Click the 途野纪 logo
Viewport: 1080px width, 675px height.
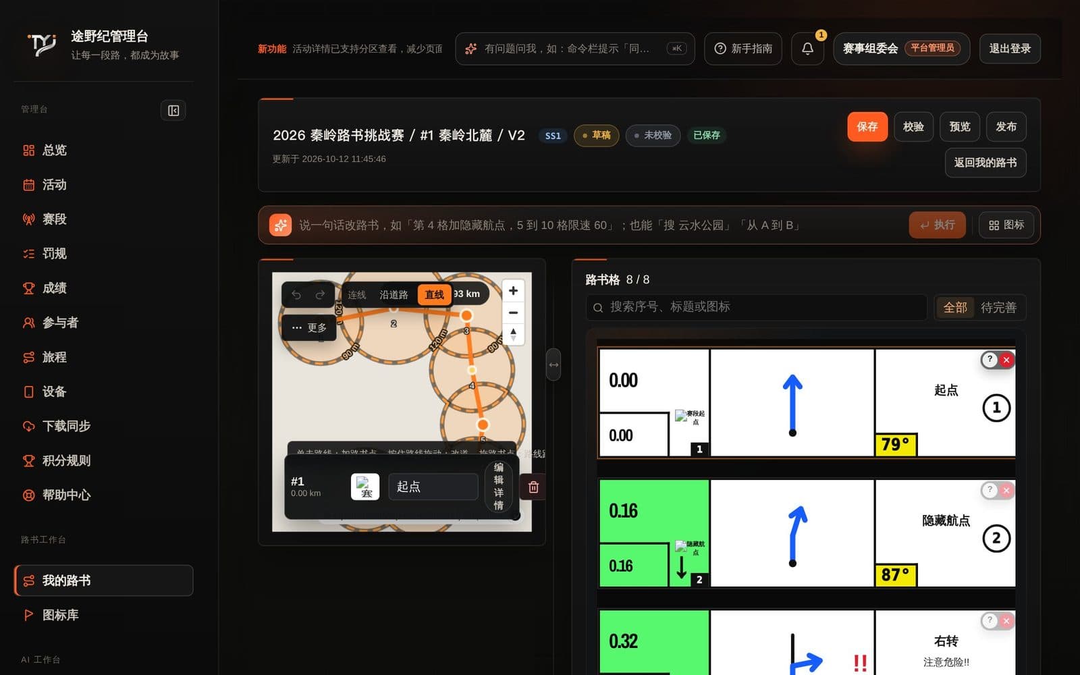click(x=42, y=45)
